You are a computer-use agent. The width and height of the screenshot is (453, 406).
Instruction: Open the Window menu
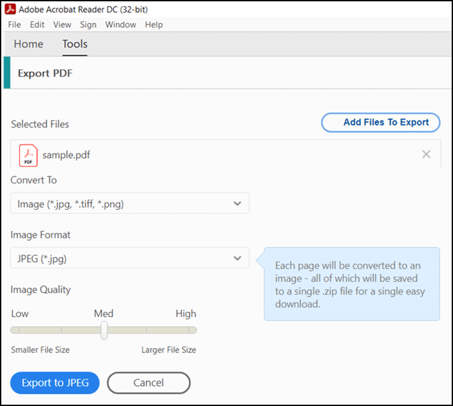tap(120, 25)
